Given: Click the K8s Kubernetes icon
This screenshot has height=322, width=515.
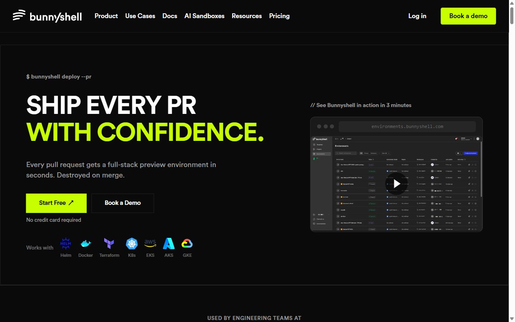Looking at the screenshot, I should tap(132, 244).
